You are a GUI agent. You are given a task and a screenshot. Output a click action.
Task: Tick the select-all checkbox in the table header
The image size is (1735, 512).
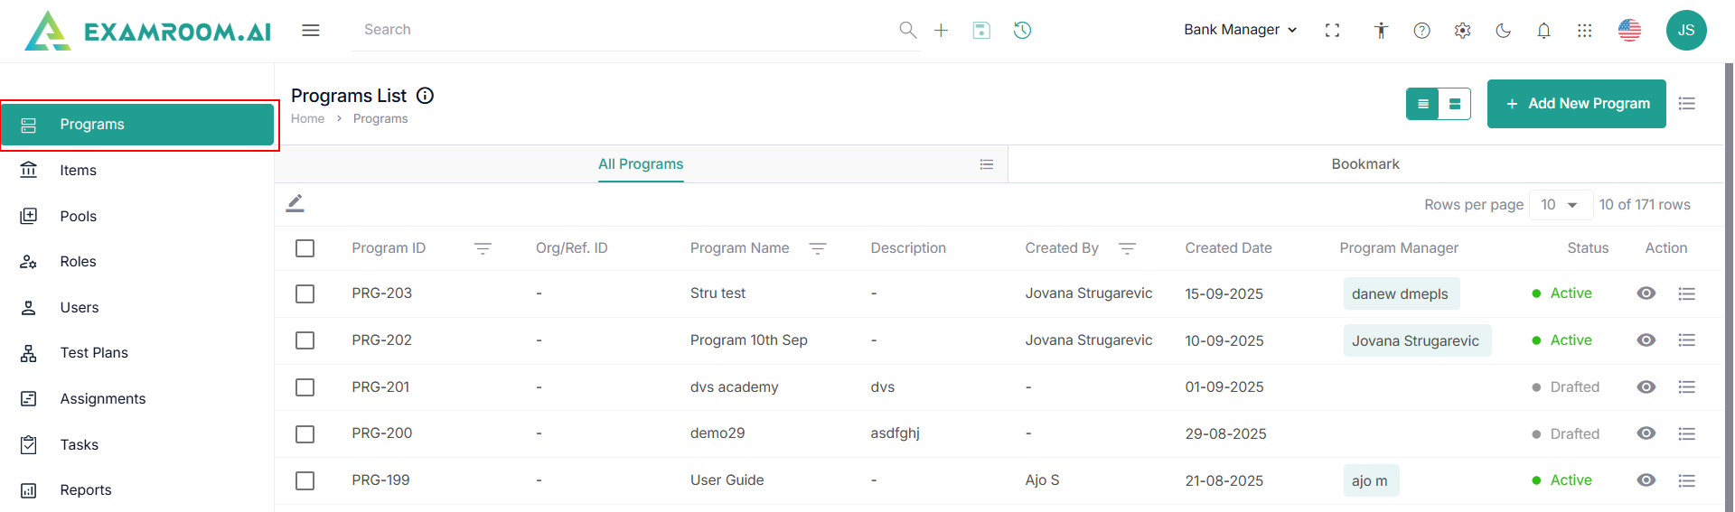click(305, 248)
